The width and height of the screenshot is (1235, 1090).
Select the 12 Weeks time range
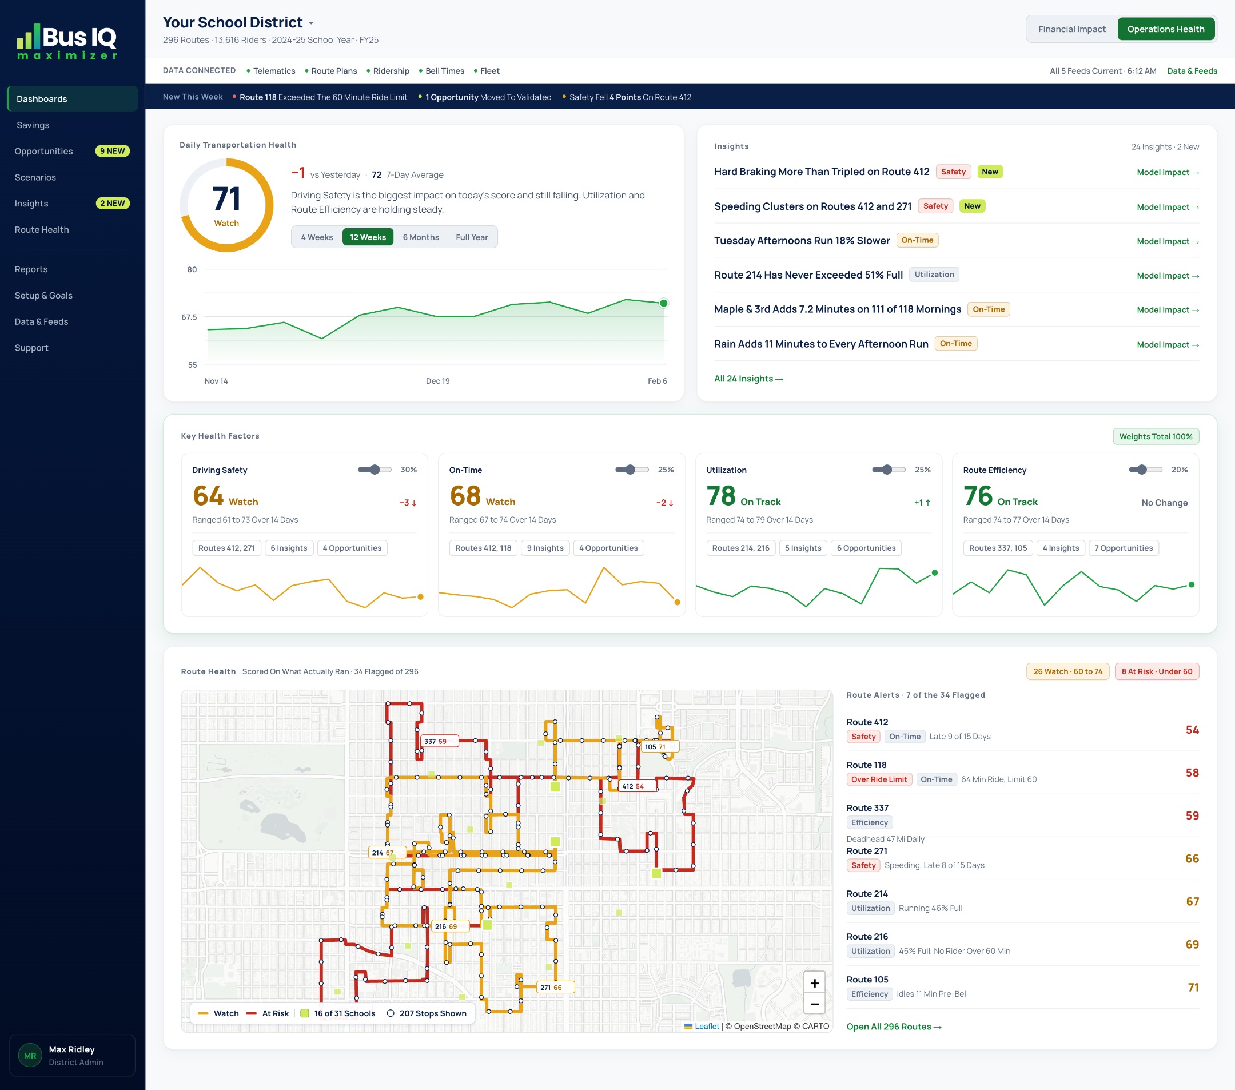[x=368, y=237]
